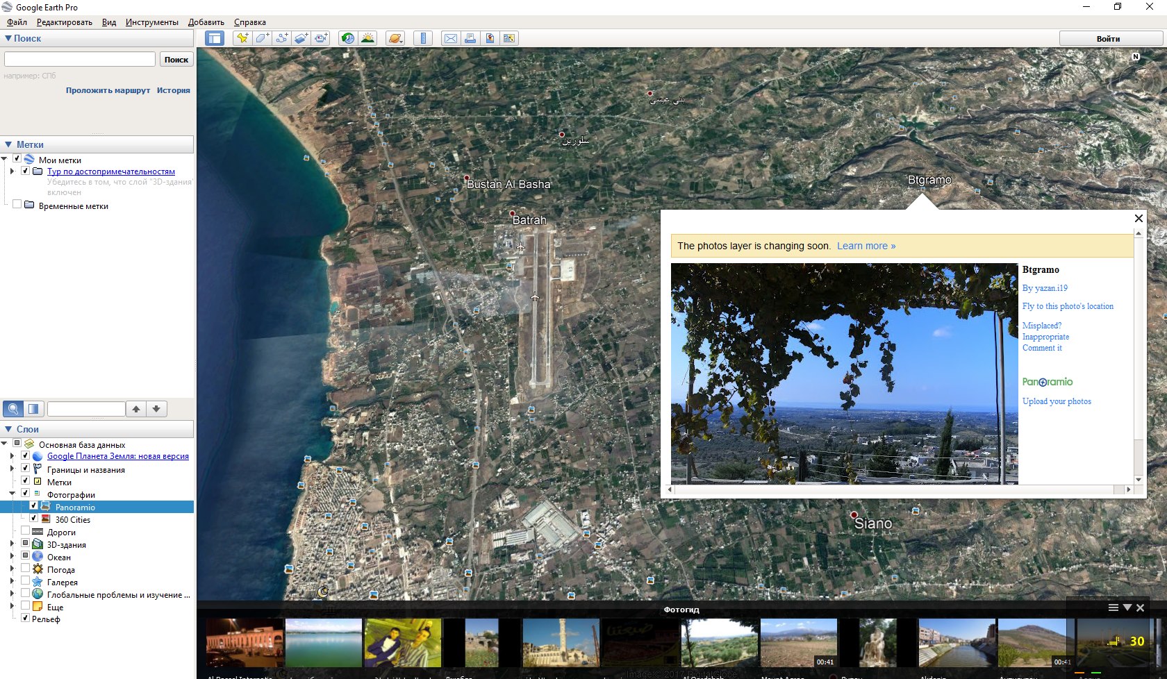Image resolution: width=1167 pixels, height=679 pixels.
Task: Enable the Дороги layer checkbox
Action: click(26, 531)
